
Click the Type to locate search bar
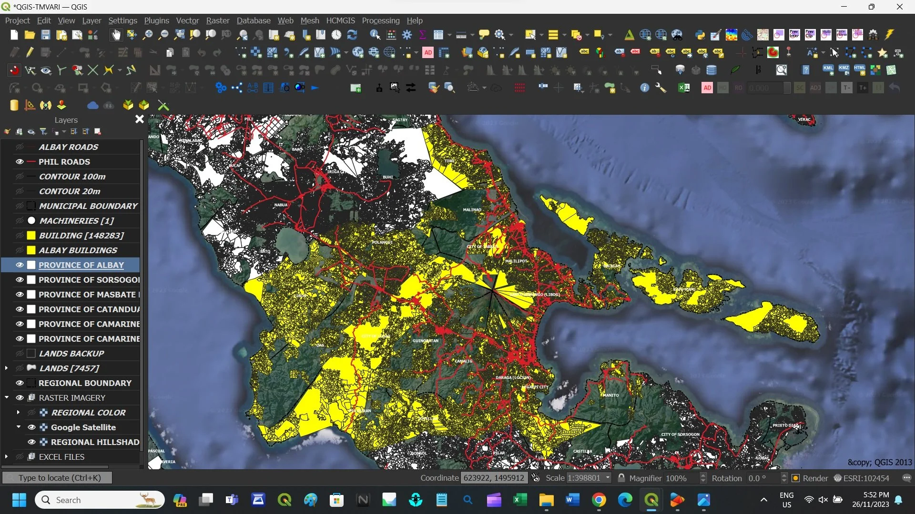click(x=56, y=477)
